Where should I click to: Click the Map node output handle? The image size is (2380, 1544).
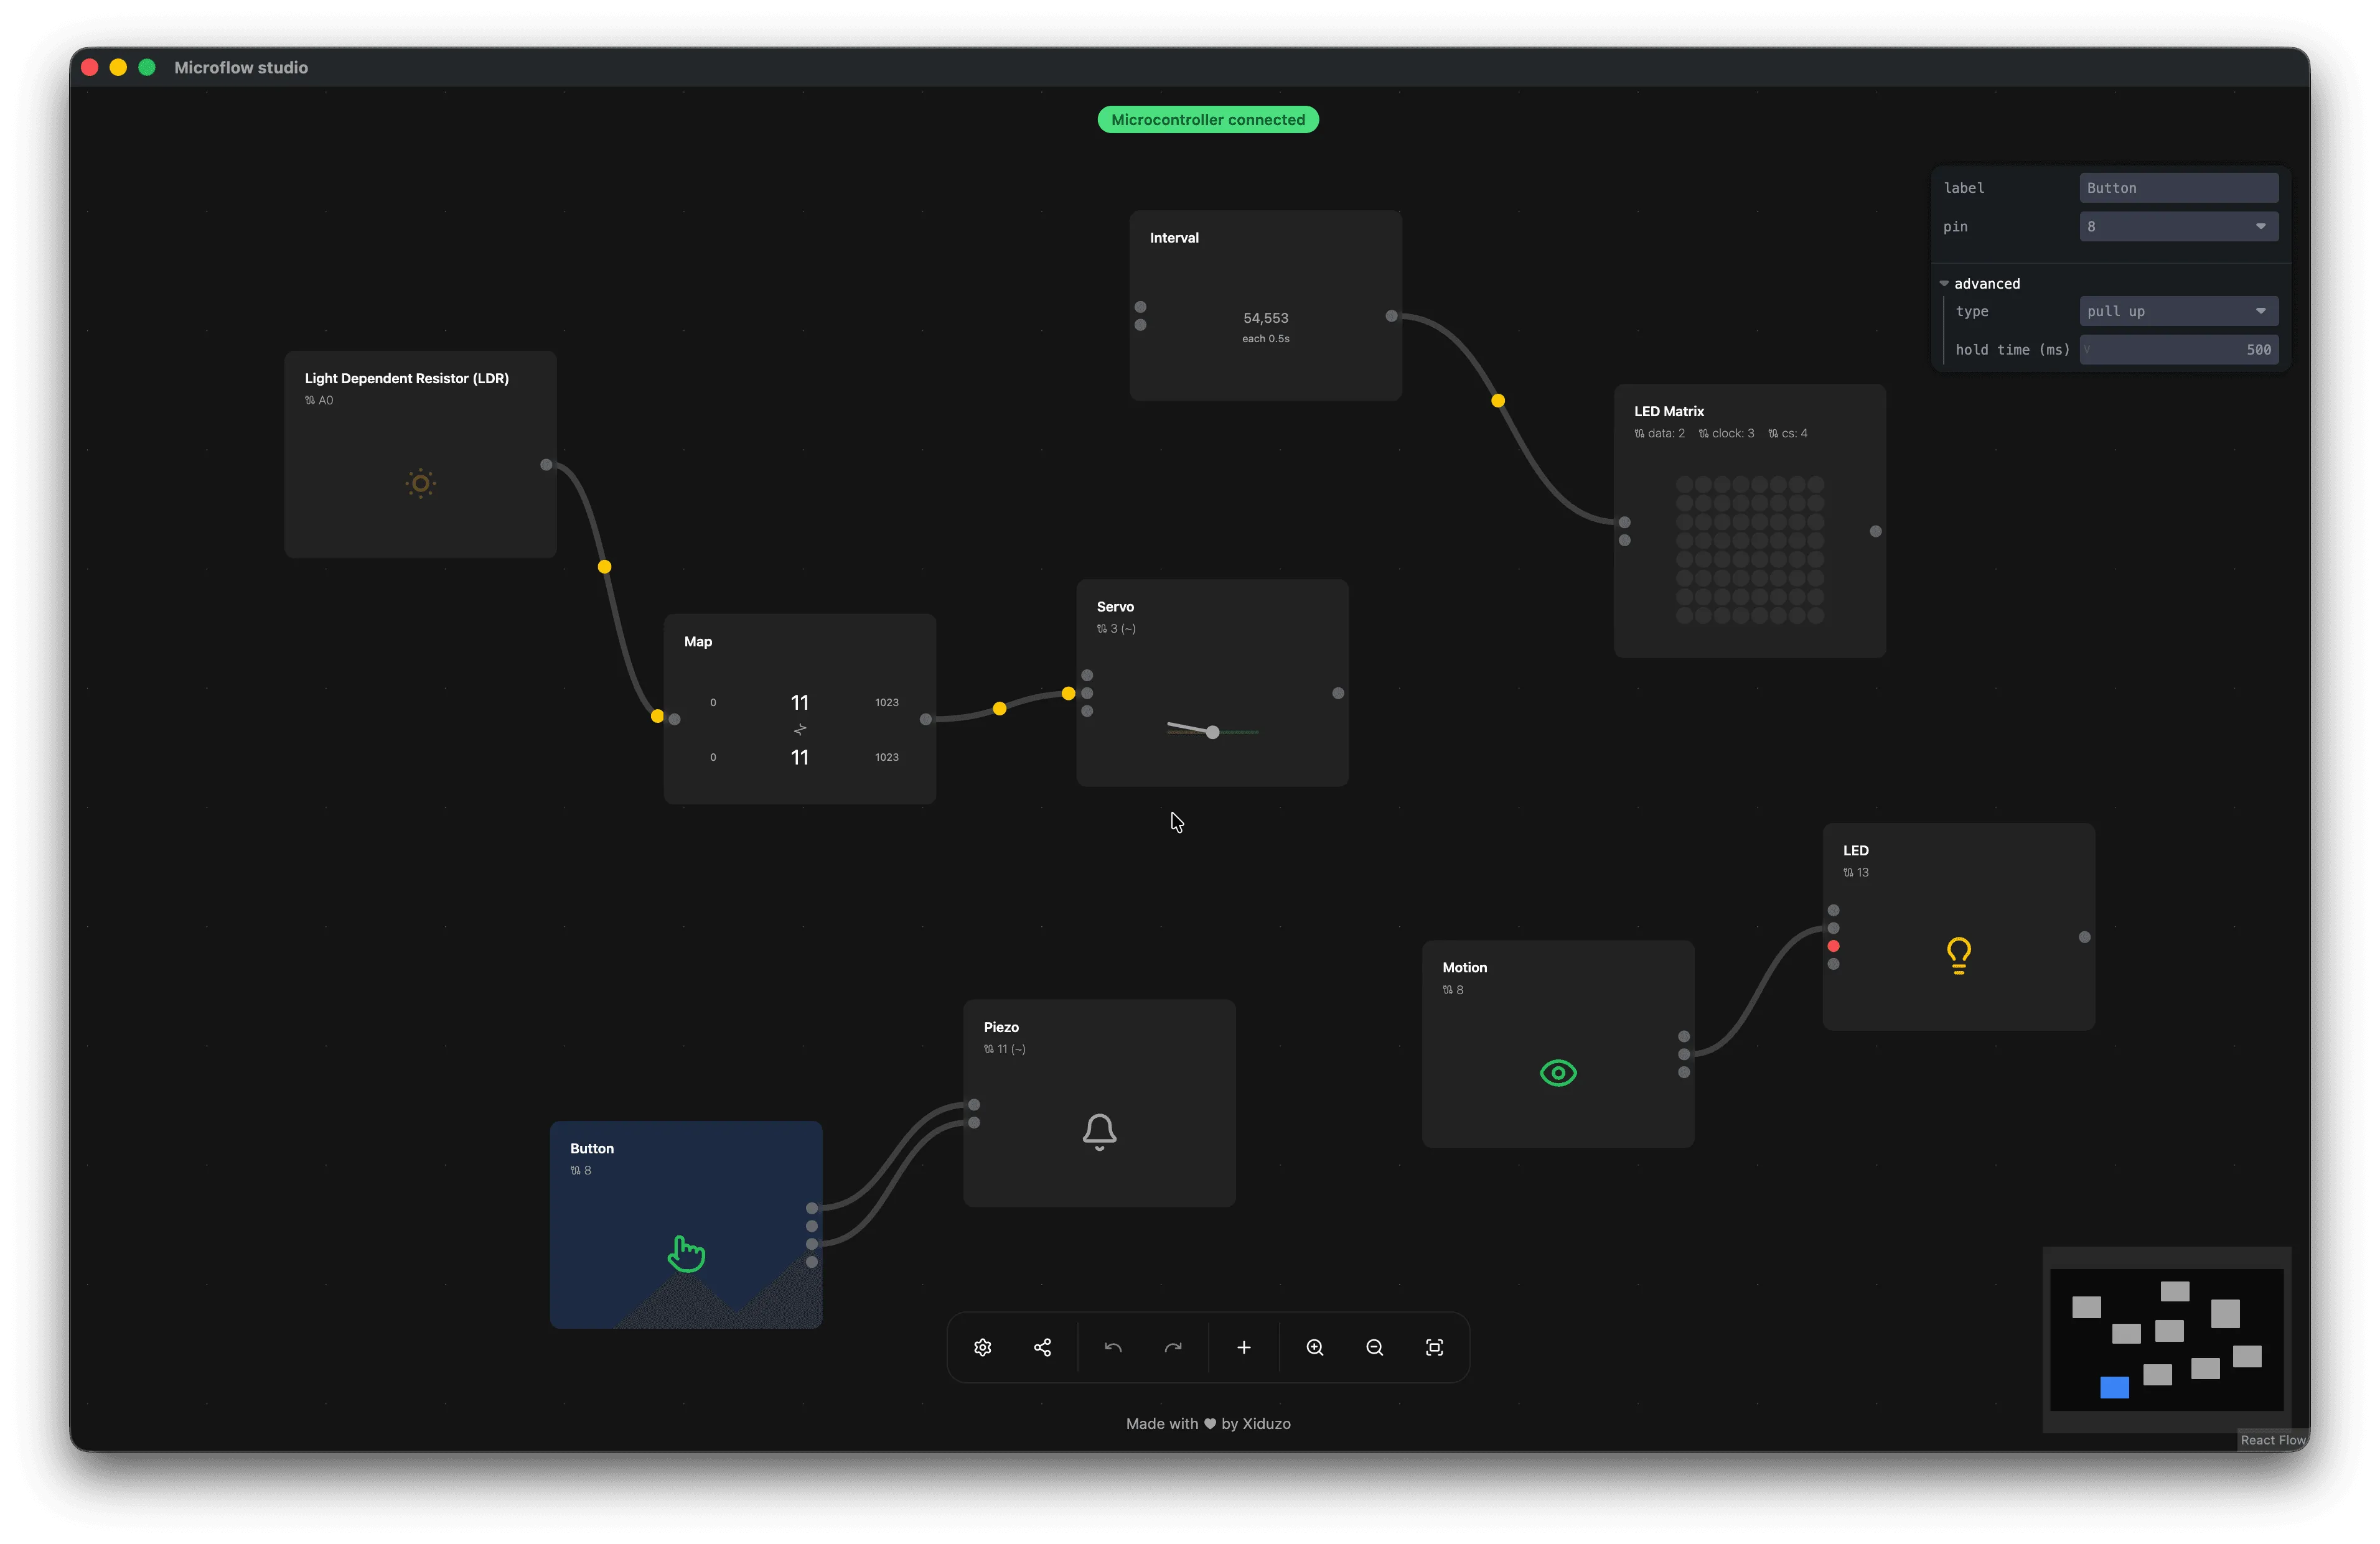pyautogui.click(x=926, y=720)
